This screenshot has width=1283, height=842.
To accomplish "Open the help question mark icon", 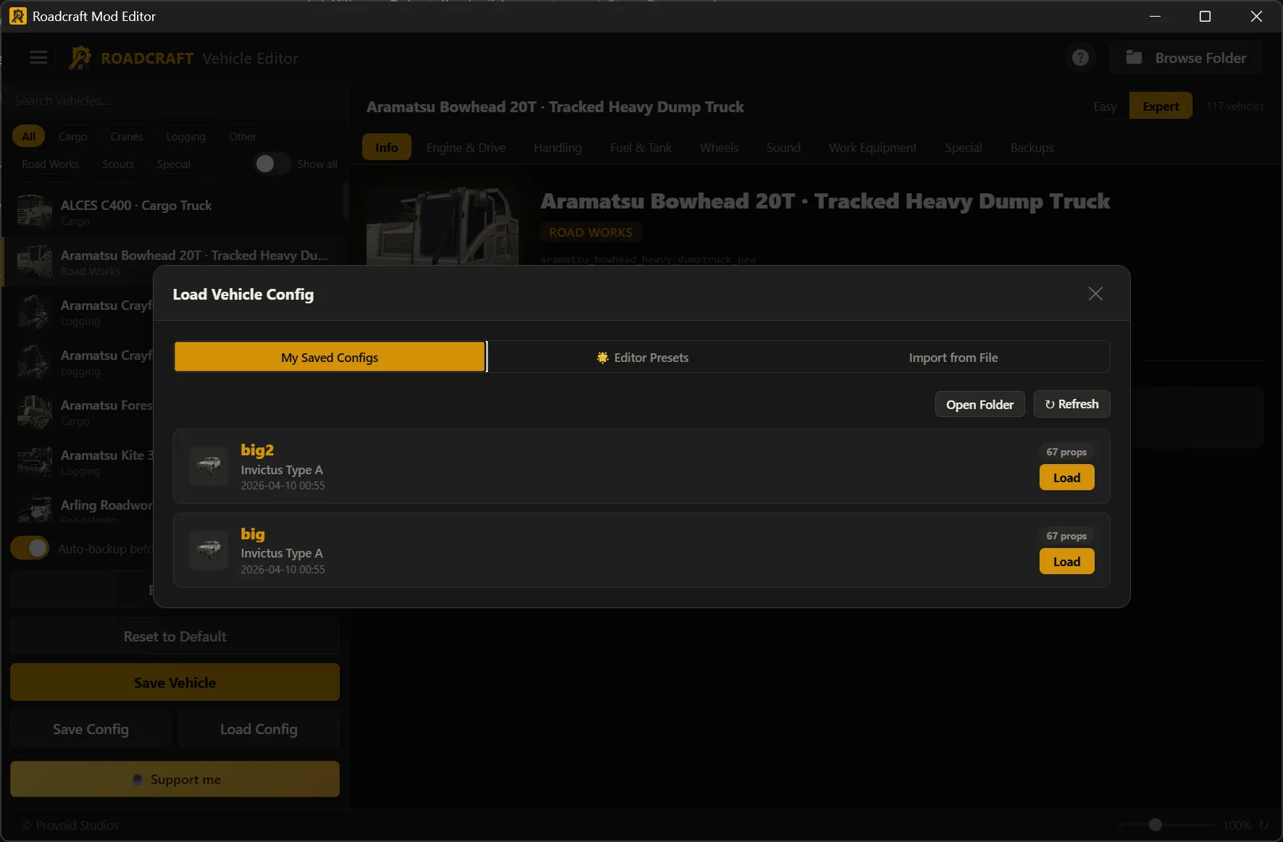I will coord(1080,57).
